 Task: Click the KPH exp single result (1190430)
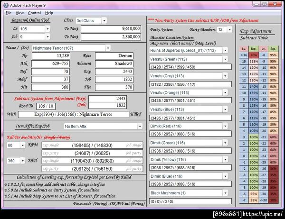pyautogui.click(x=93, y=161)
